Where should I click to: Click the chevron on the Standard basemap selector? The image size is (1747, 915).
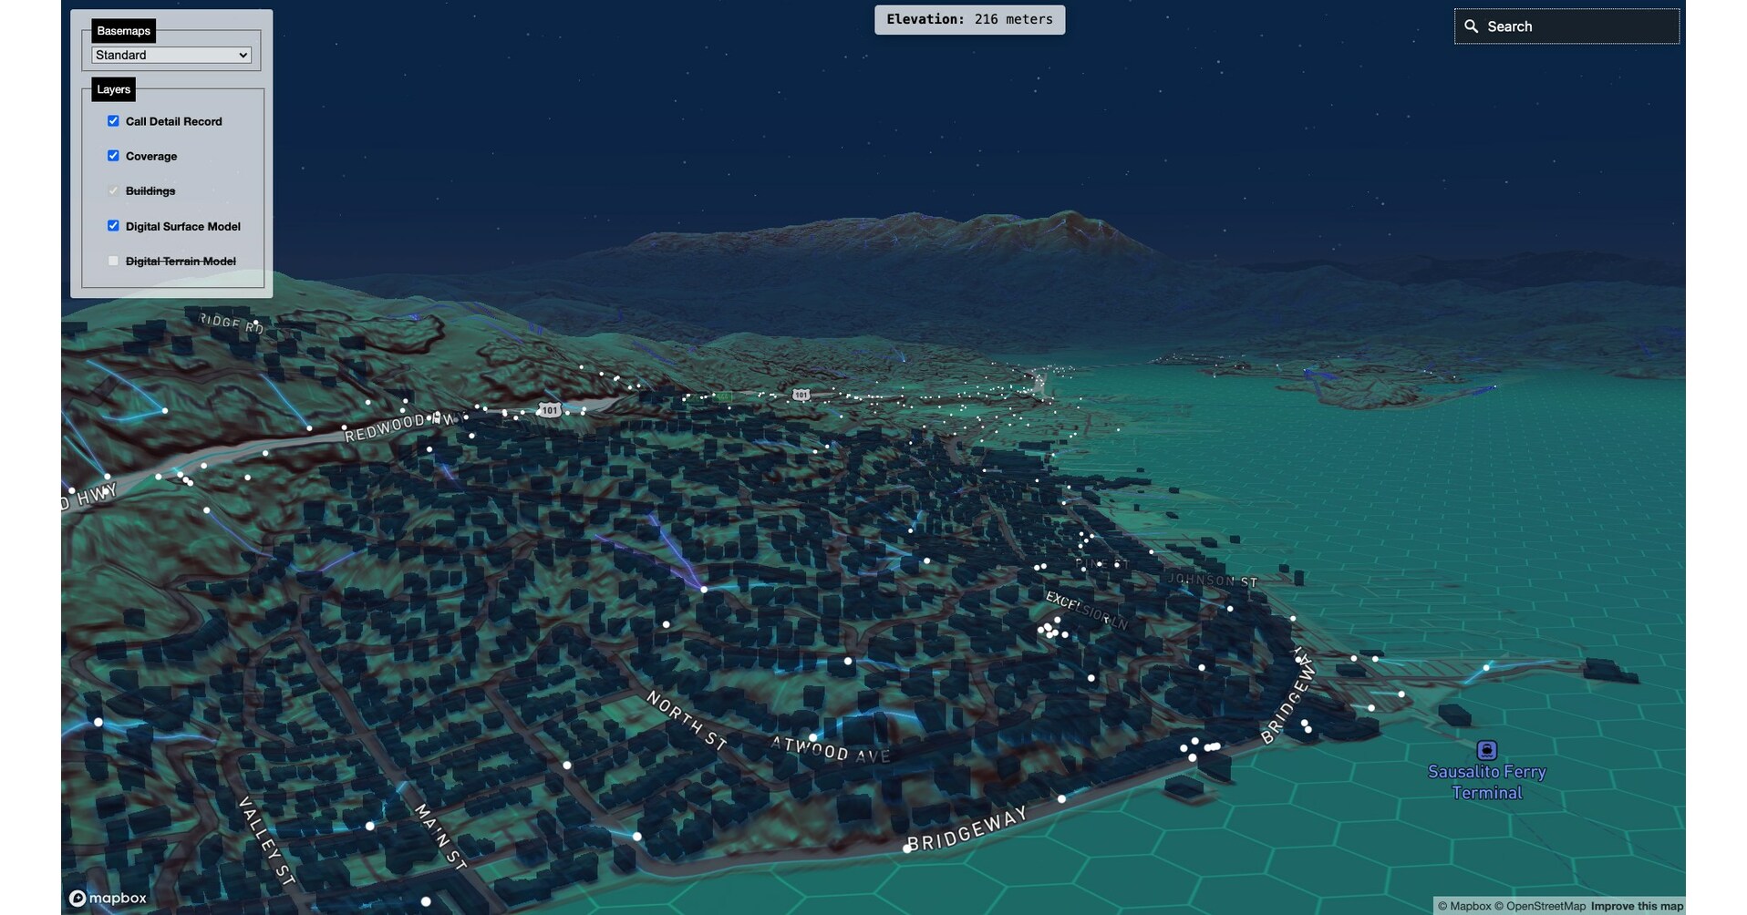click(x=243, y=55)
